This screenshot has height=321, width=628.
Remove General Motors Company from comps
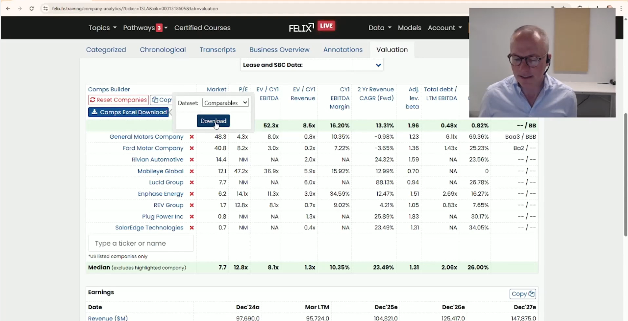(191, 137)
